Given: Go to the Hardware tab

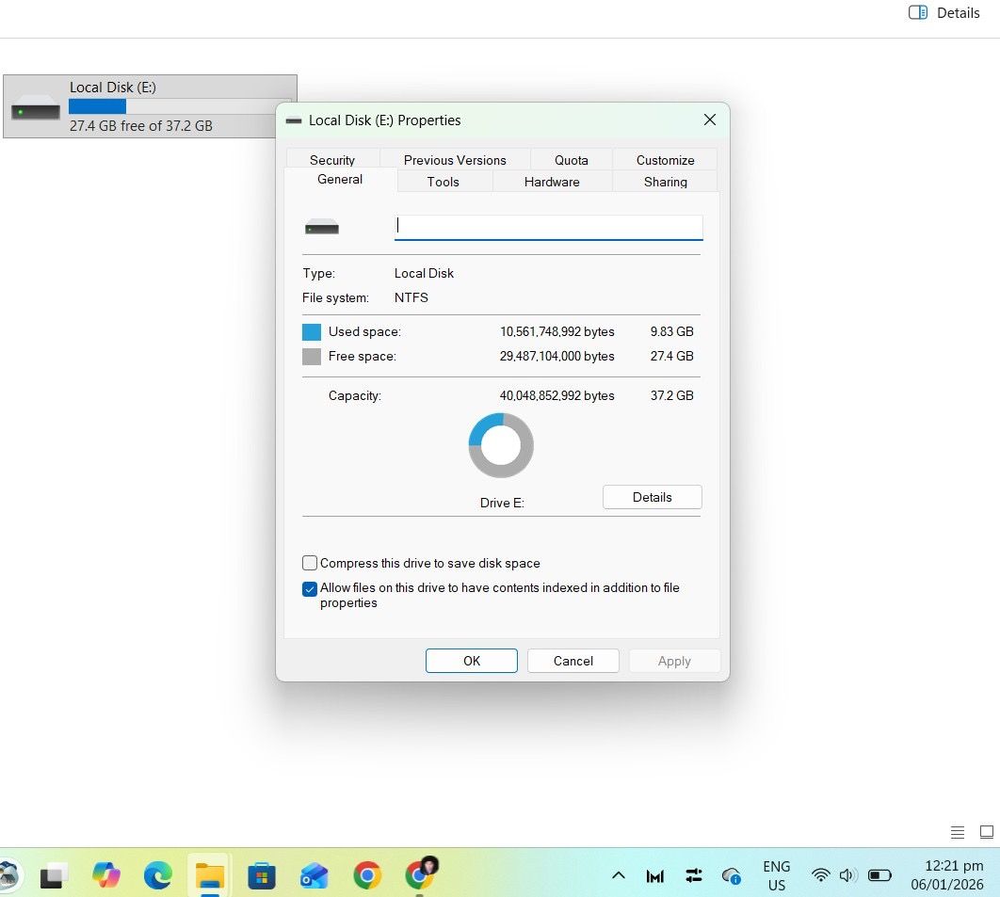Looking at the screenshot, I should 552,182.
